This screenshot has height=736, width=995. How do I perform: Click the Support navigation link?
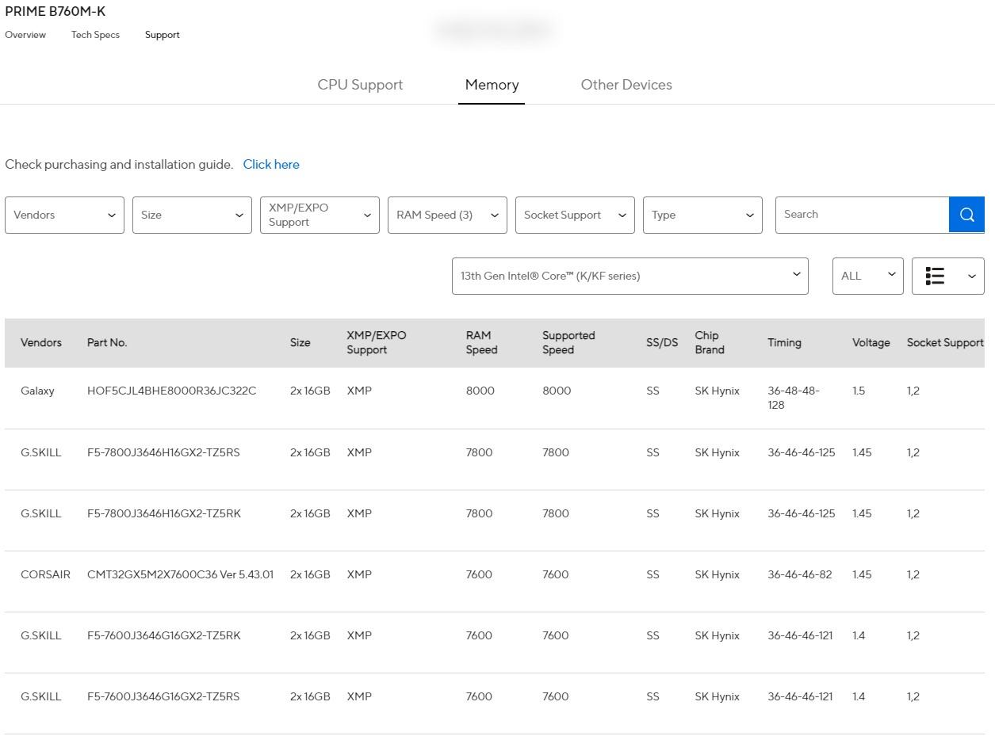coord(162,35)
